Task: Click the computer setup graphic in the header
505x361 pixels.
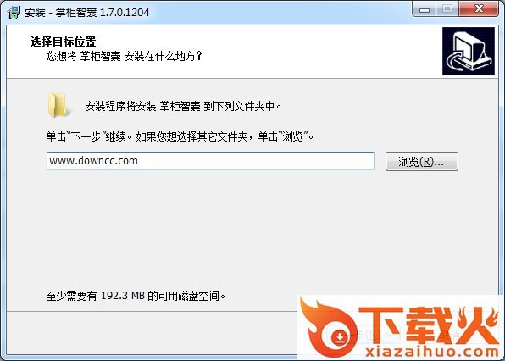Action: click(x=469, y=51)
